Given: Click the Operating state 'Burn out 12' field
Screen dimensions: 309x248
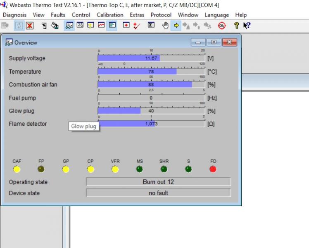Looking at the screenshot, I should [159, 182].
